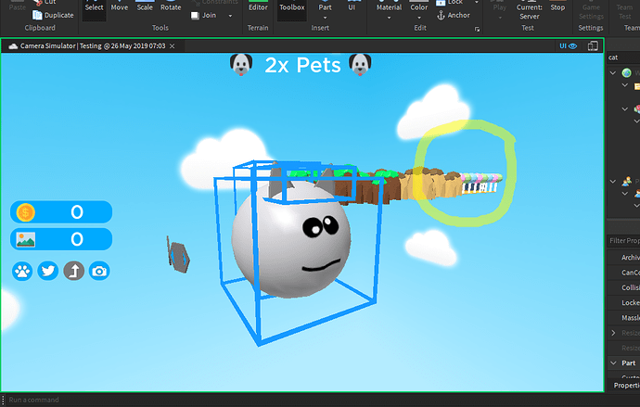Click the 2x Pets label
Screen dimensions: 640x407
(x=302, y=65)
